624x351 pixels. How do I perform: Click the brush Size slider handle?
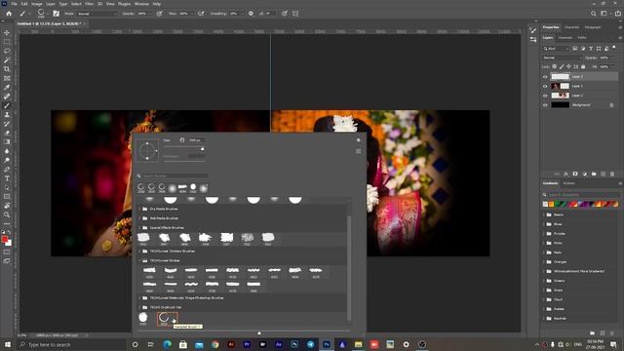pos(202,148)
